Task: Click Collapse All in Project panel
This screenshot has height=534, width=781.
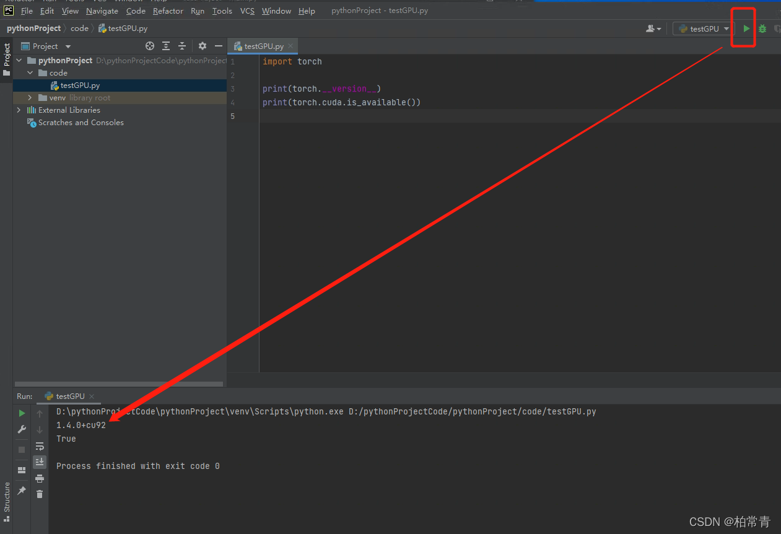Action: pyautogui.click(x=182, y=46)
